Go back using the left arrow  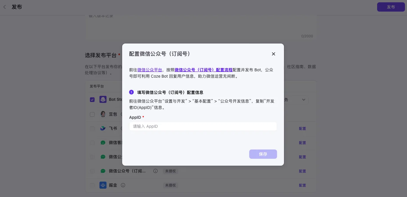(5, 7)
